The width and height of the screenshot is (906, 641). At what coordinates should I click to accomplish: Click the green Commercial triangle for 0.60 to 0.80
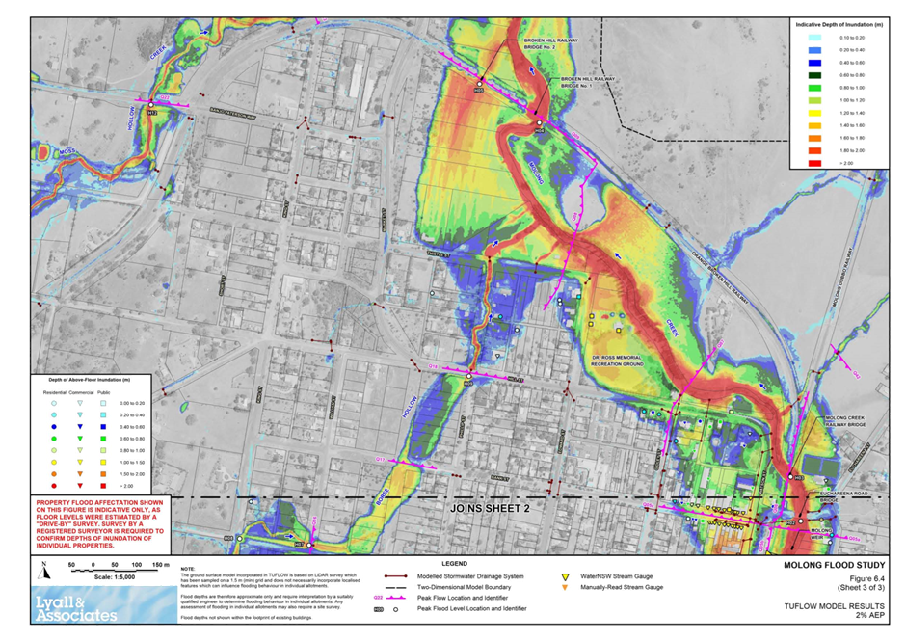(x=80, y=439)
